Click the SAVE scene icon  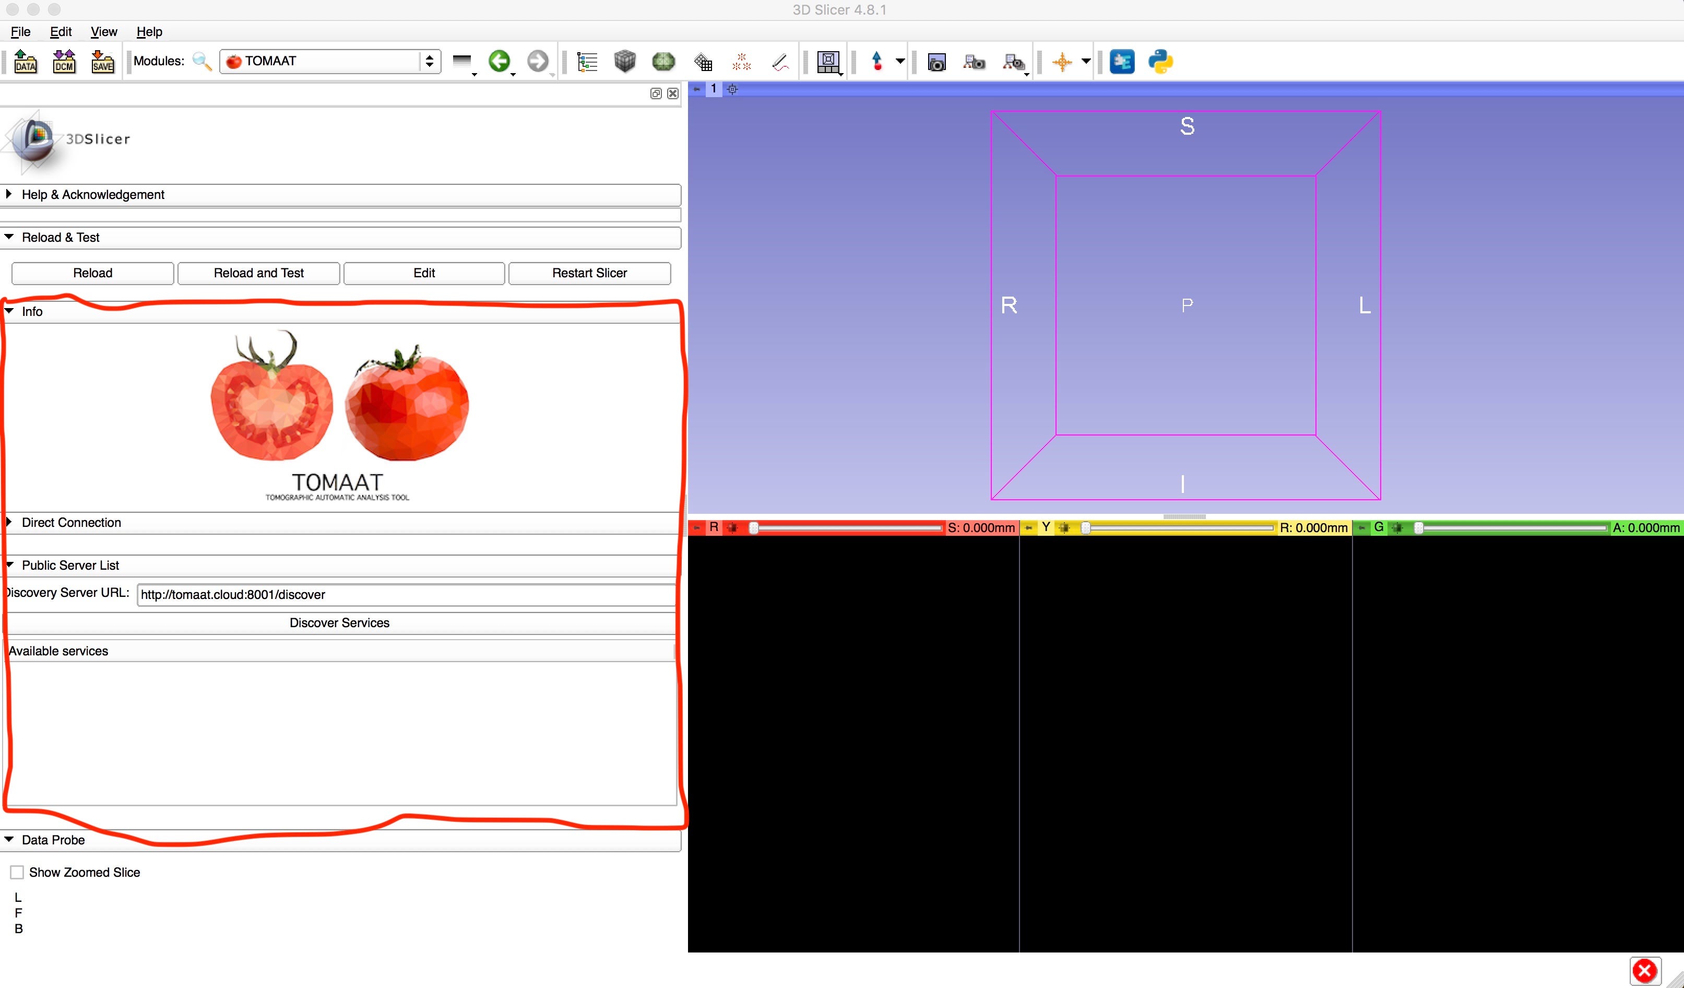point(103,62)
